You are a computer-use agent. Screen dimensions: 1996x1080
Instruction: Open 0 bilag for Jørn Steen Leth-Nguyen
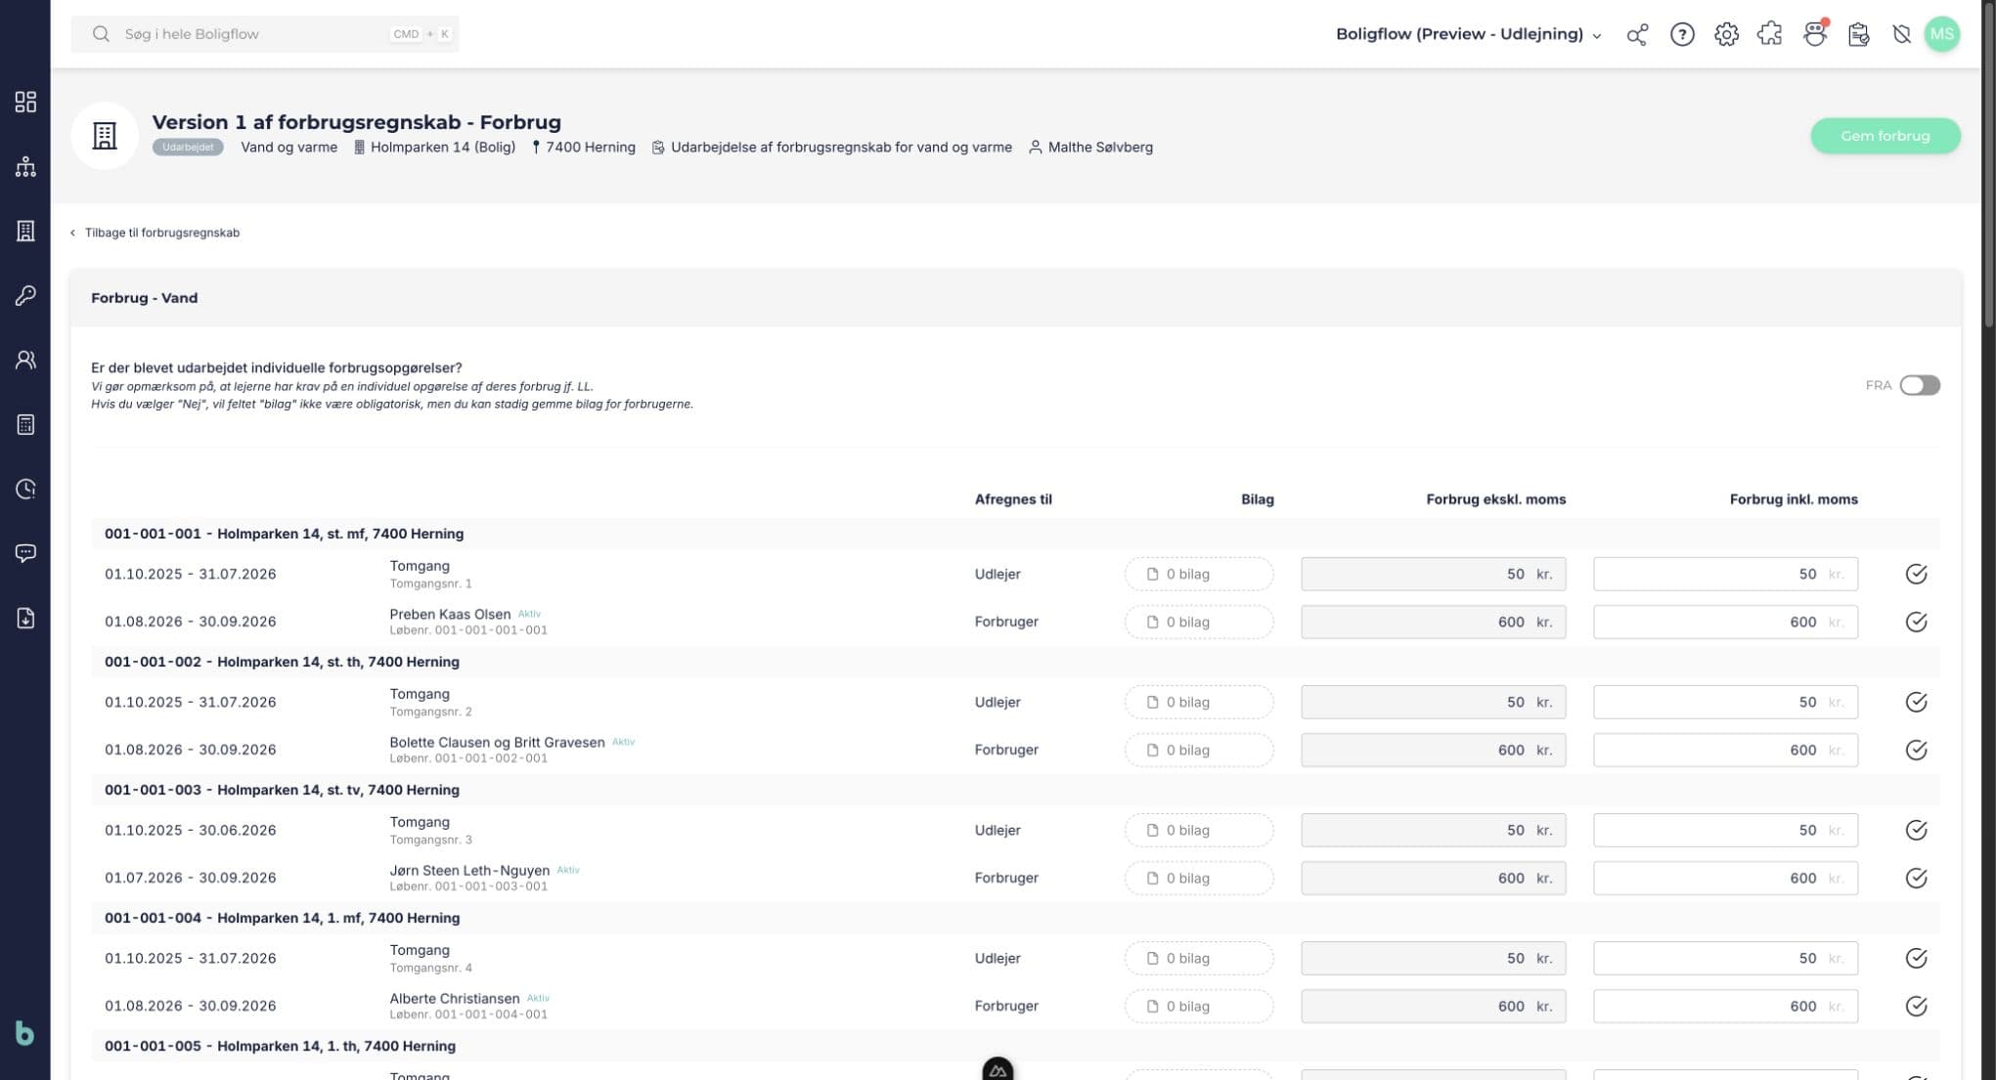pos(1199,878)
